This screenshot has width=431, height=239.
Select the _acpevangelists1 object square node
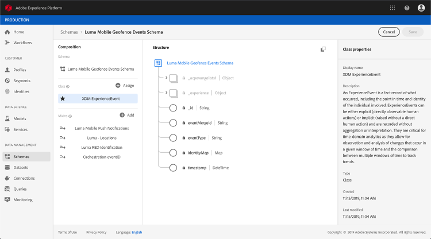tap(174, 79)
